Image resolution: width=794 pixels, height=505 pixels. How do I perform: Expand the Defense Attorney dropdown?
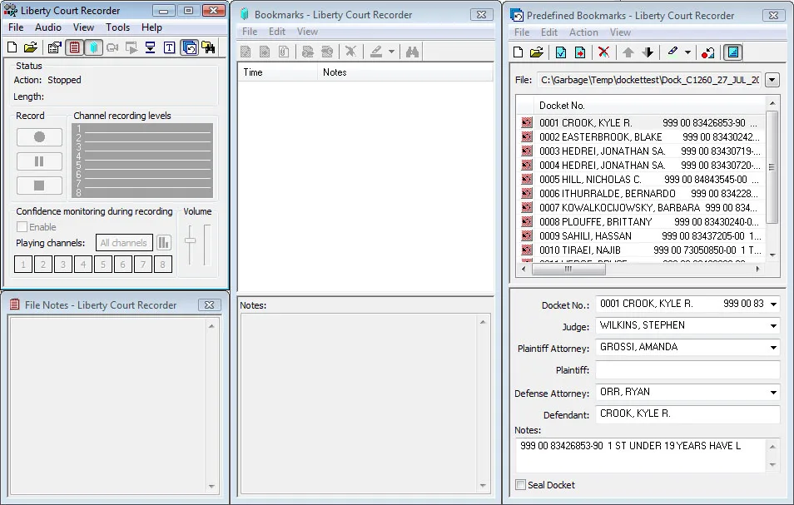pos(773,392)
